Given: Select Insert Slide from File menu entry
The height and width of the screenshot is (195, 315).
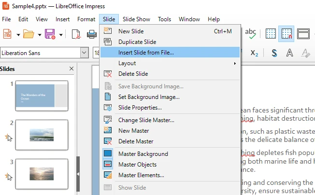Looking at the screenshot, I should (x=170, y=53).
